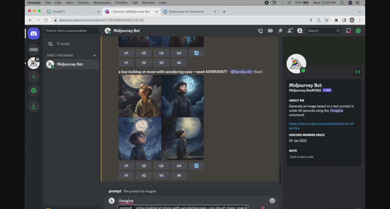The height and width of the screenshot is (209, 390).
Task: Start a video call from the header
Action: click(x=270, y=31)
